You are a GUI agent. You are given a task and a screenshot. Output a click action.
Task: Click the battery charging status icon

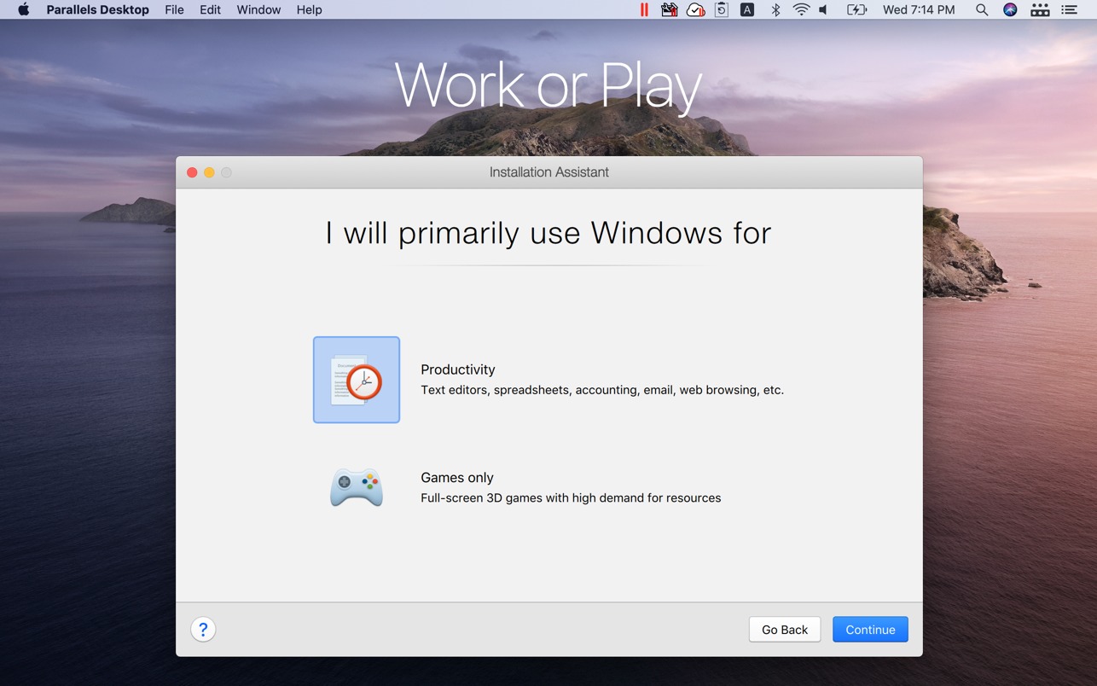(856, 10)
